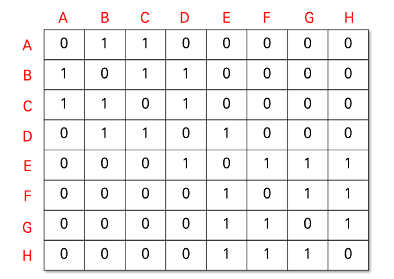The image size is (394, 279).
Task: Select cell at row G, column E
Action: pos(227,225)
